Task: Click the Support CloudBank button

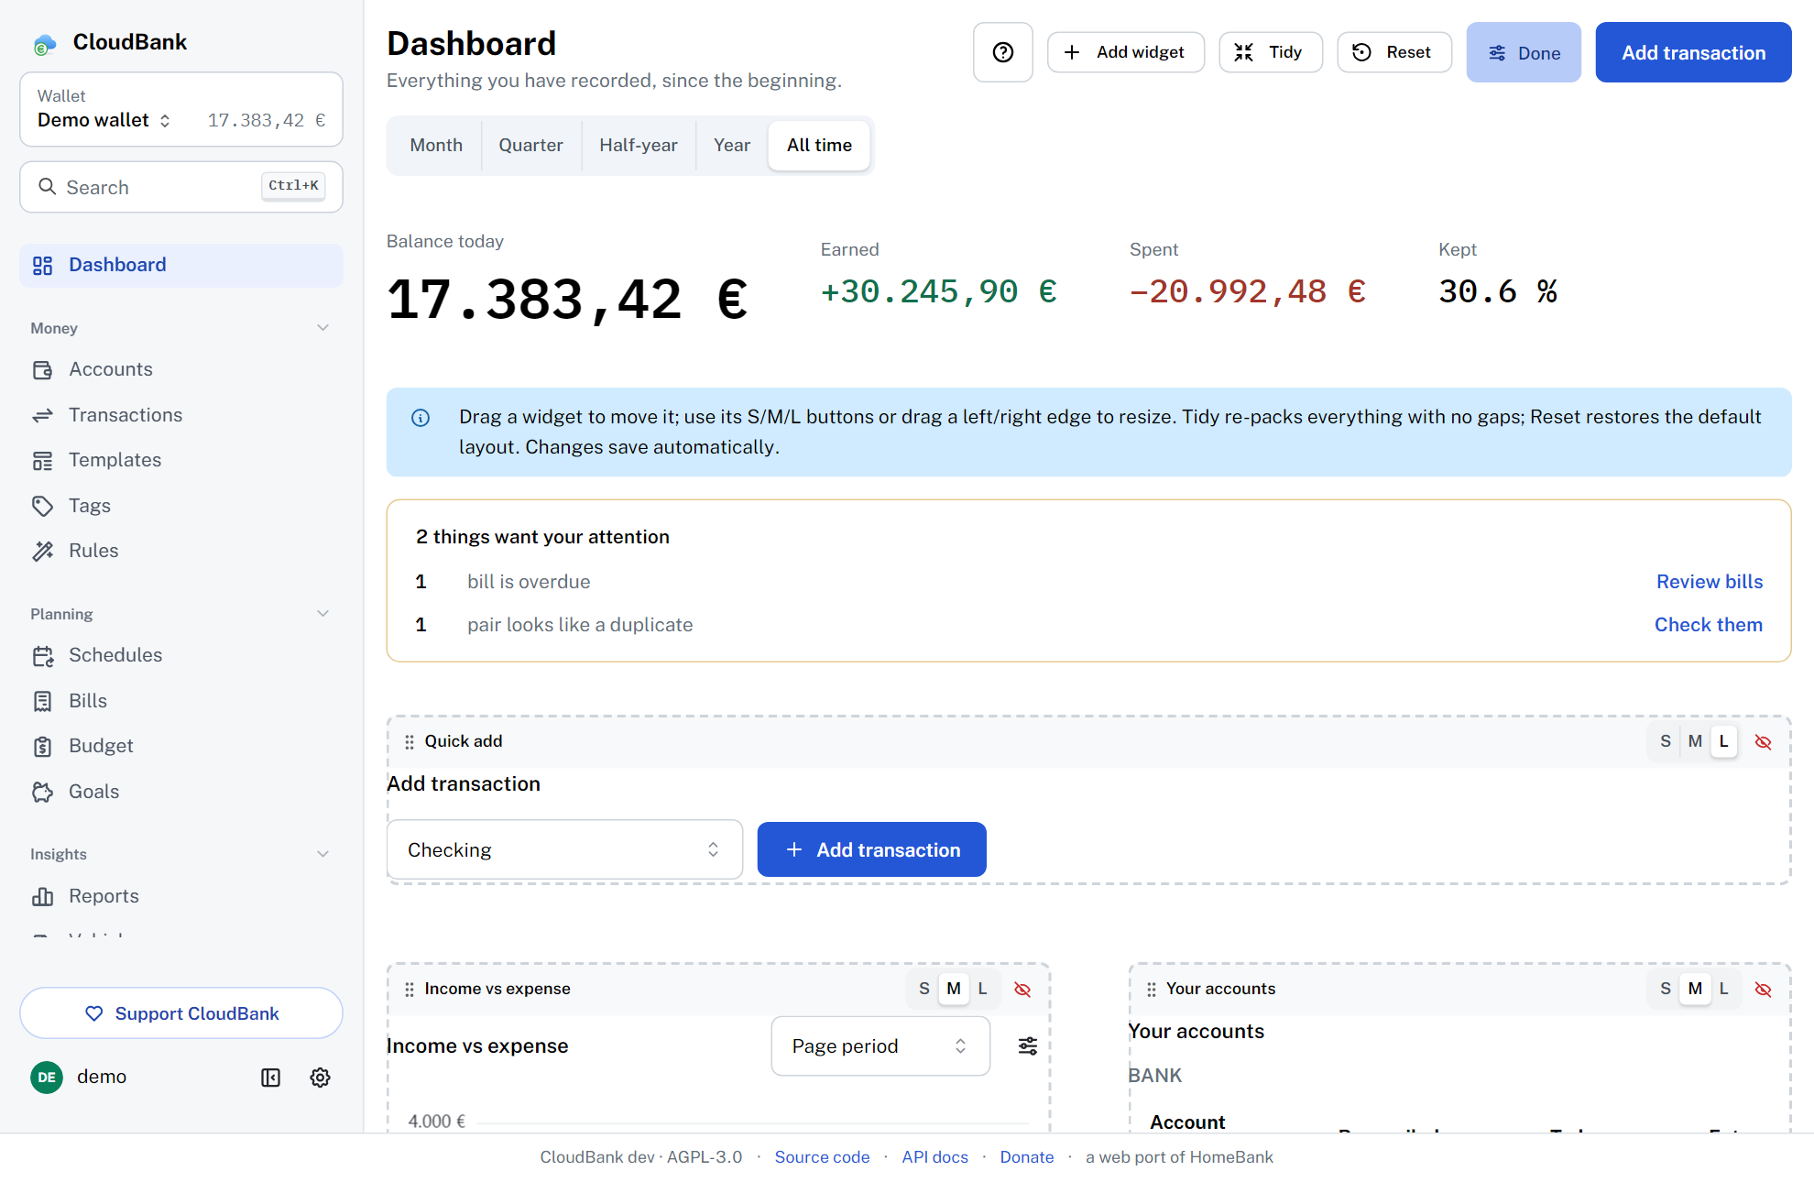Action: 181,1013
